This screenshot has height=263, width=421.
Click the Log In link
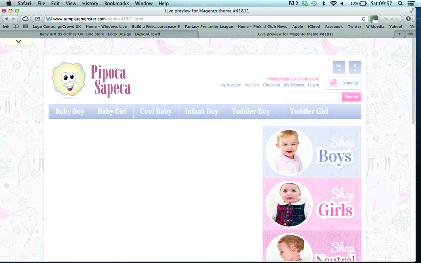[313, 85]
